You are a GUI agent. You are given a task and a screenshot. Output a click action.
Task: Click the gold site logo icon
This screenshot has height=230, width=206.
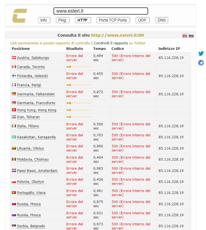pos(20,16)
